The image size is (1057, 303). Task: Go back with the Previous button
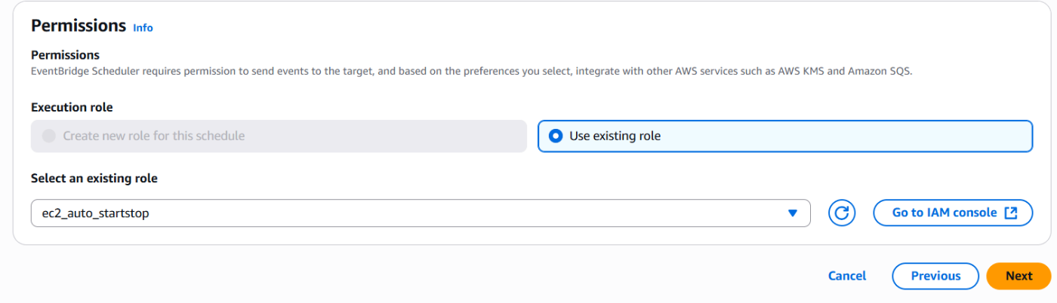point(935,276)
